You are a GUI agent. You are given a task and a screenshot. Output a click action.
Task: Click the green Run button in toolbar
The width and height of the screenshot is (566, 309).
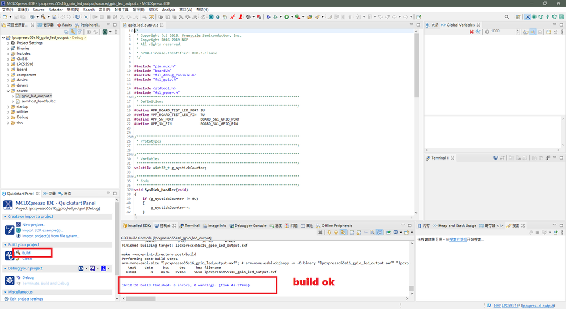coord(286,16)
